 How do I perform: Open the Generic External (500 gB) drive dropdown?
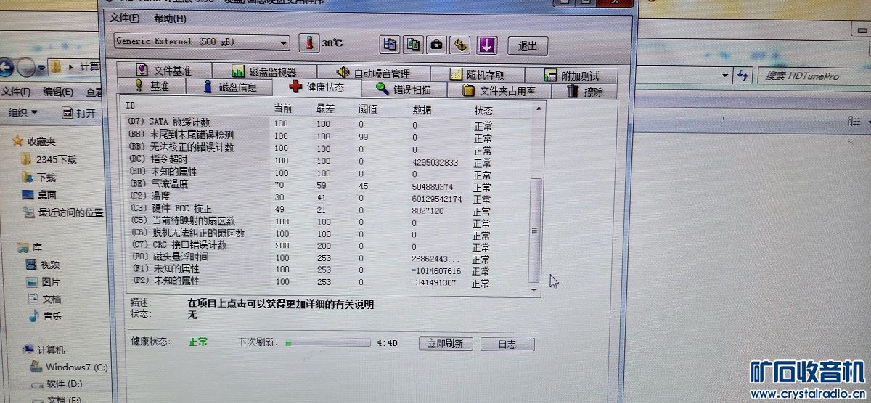pyautogui.click(x=202, y=42)
